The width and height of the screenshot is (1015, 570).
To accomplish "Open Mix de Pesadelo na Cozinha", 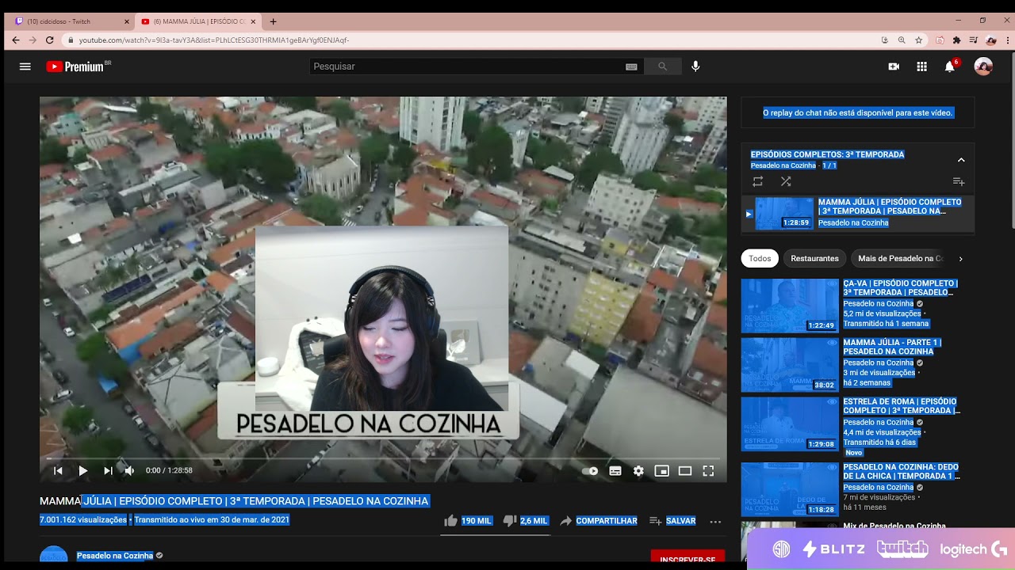I will (894, 526).
